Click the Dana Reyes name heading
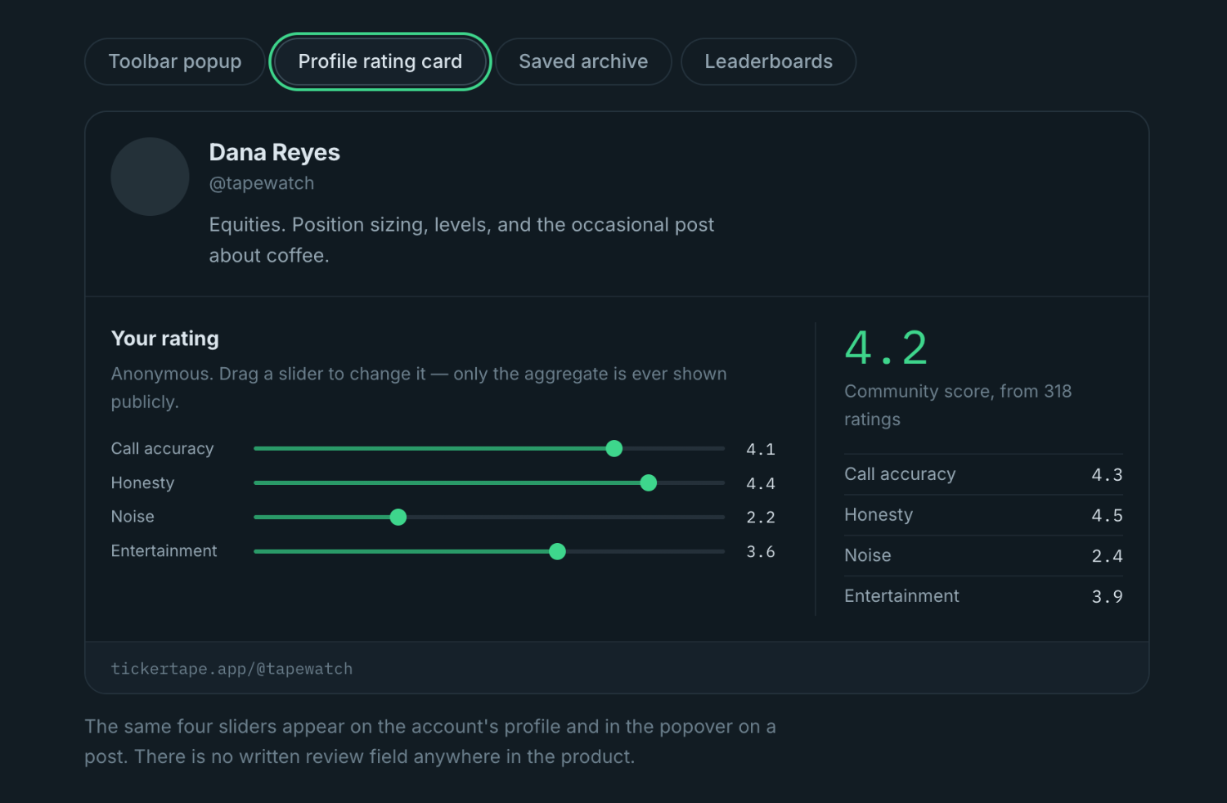Image resolution: width=1227 pixels, height=803 pixels. tap(275, 152)
